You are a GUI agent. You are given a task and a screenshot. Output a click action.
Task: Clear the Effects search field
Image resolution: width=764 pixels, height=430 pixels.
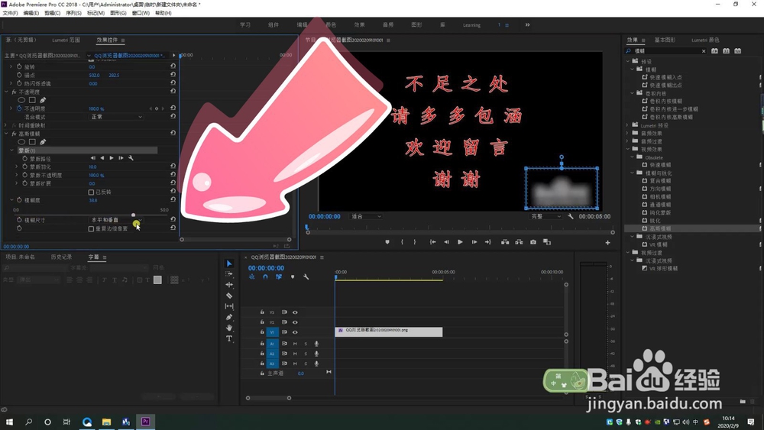tap(704, 51)
